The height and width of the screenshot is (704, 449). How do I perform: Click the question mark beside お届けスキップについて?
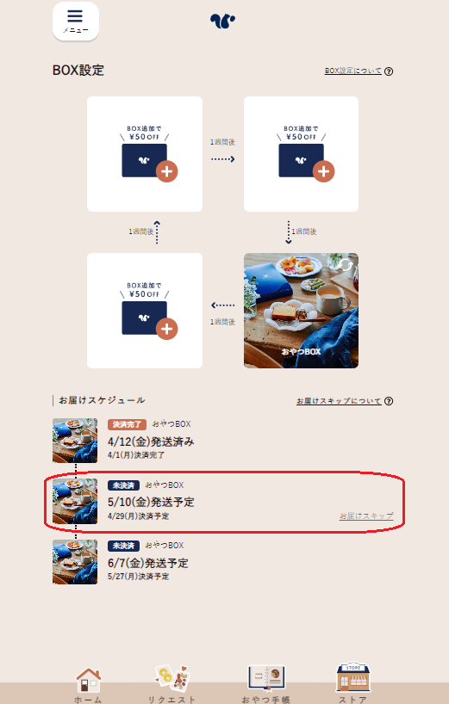point(389,401)
